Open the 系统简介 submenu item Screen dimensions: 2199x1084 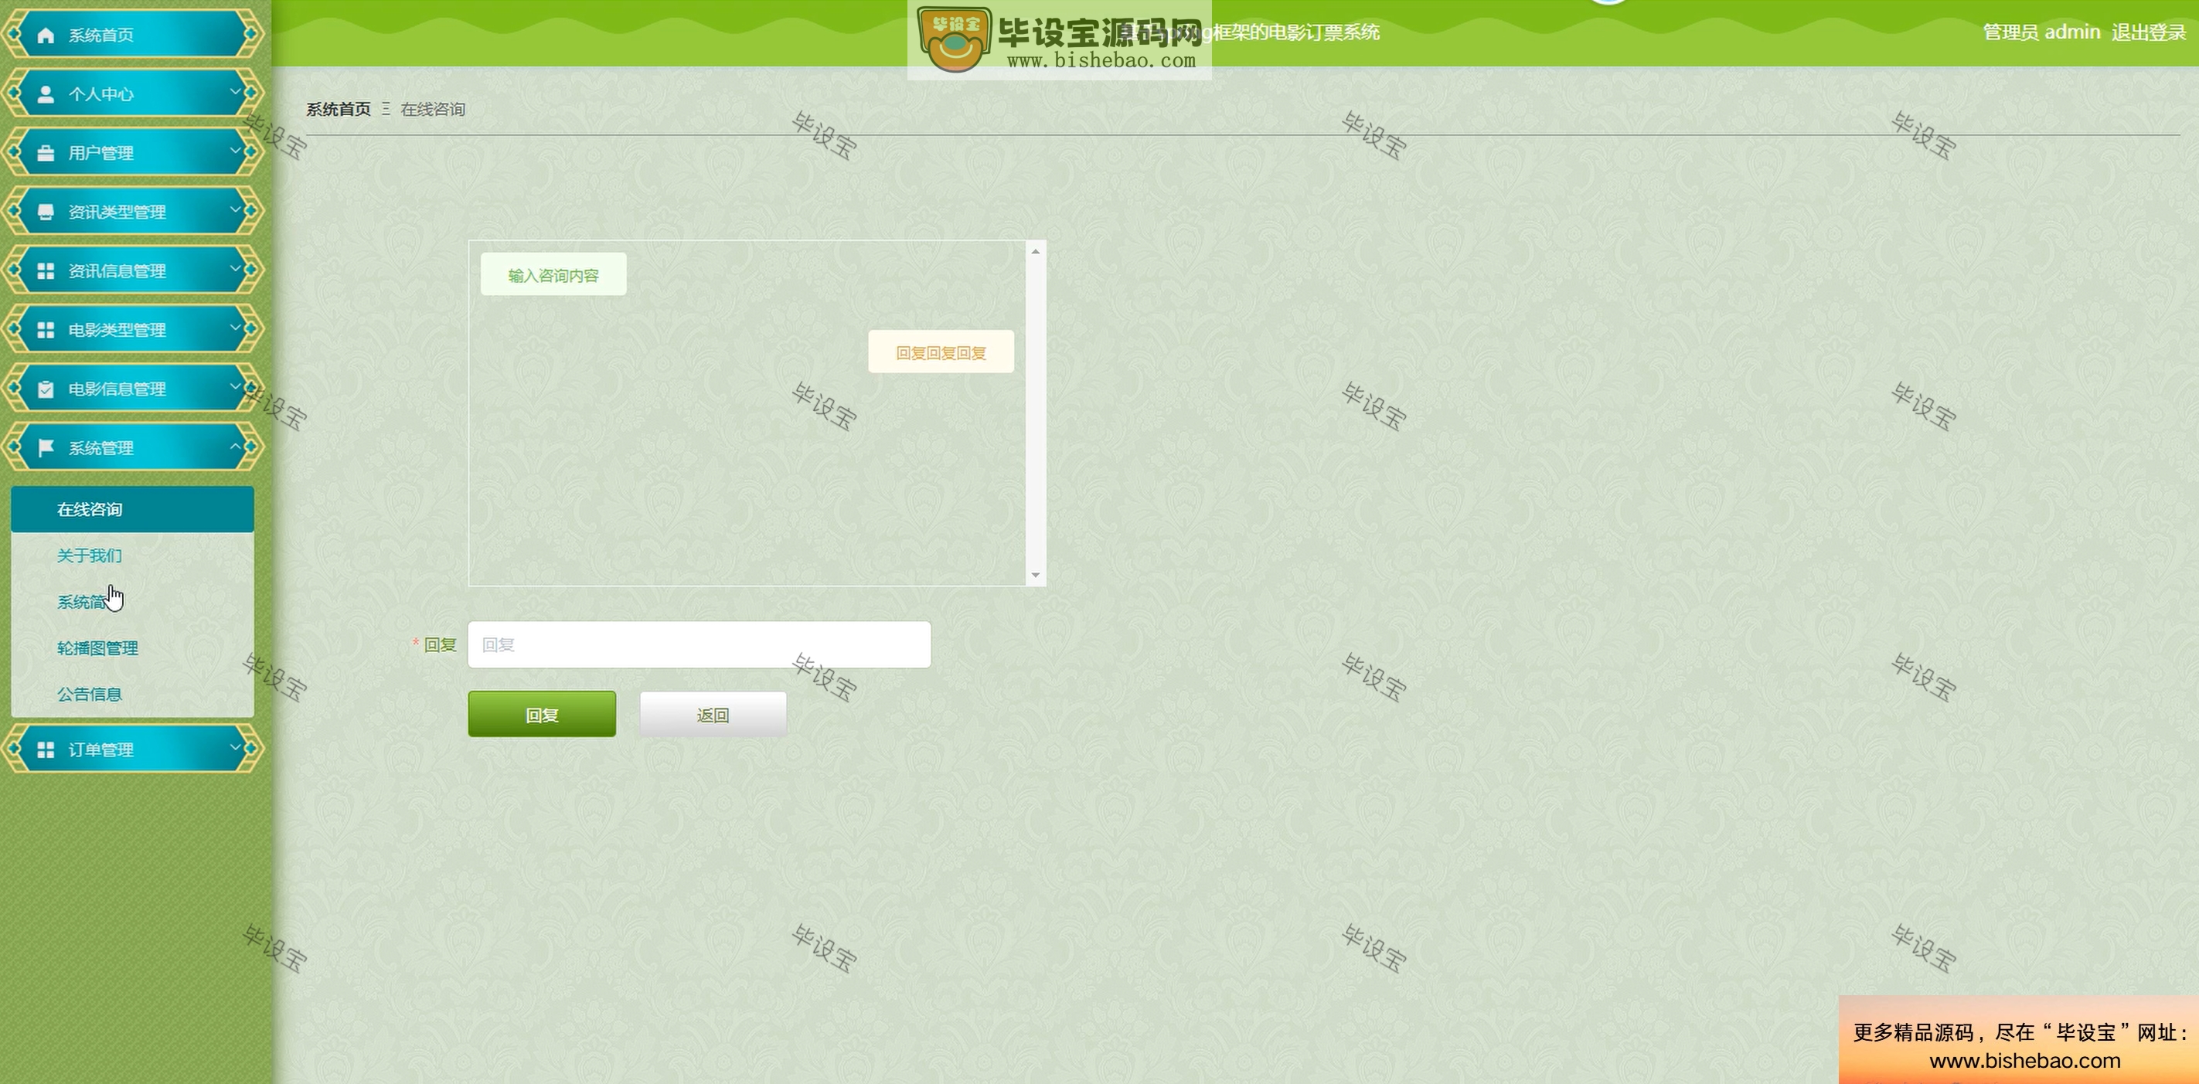pyautogui.click(x=132, y=602)
